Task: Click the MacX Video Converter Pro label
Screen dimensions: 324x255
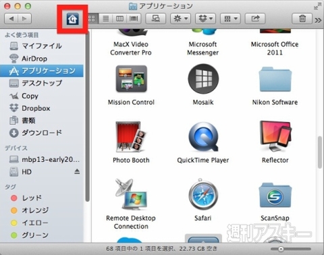Action: click(x=131, y=49)
